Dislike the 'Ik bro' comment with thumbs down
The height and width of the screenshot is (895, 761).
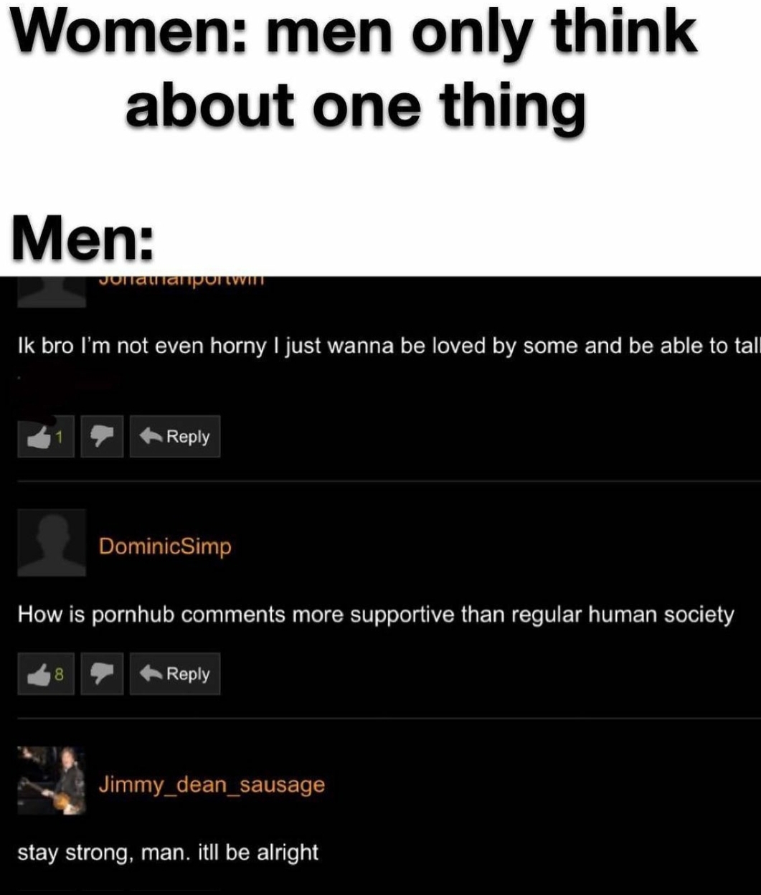click(x=102, y=436)
